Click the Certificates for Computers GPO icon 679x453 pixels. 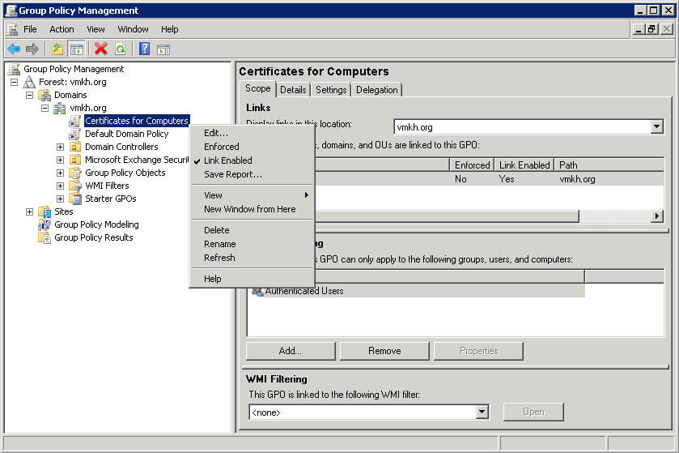pos(75,121)
